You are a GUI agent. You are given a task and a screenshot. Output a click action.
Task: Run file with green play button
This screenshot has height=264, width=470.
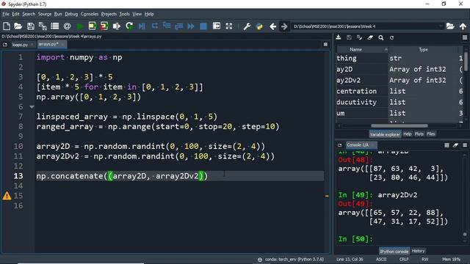[x=80, y=26]
